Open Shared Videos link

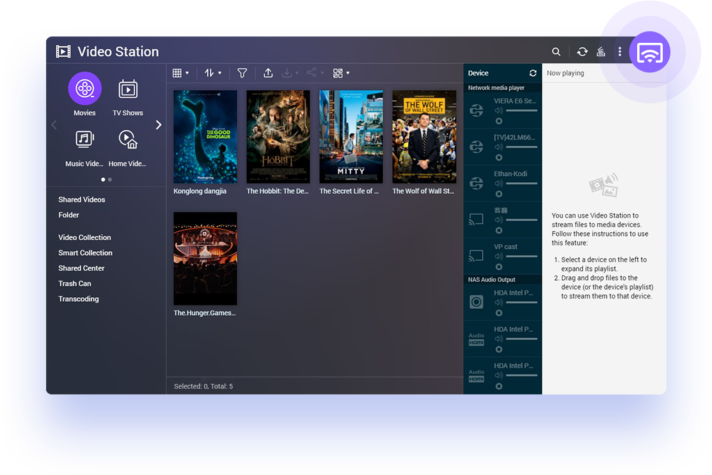(82, 199)
